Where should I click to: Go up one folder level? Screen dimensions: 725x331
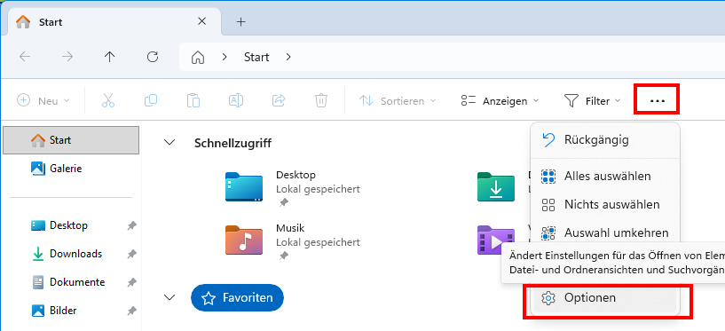109,57
